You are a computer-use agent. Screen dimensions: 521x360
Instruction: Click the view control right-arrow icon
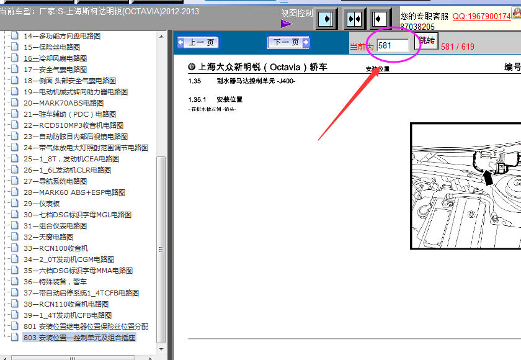click(x=326, y=19)
